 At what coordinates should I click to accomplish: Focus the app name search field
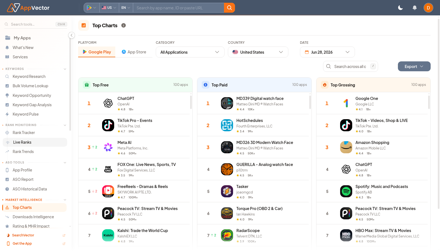(178, 8)
